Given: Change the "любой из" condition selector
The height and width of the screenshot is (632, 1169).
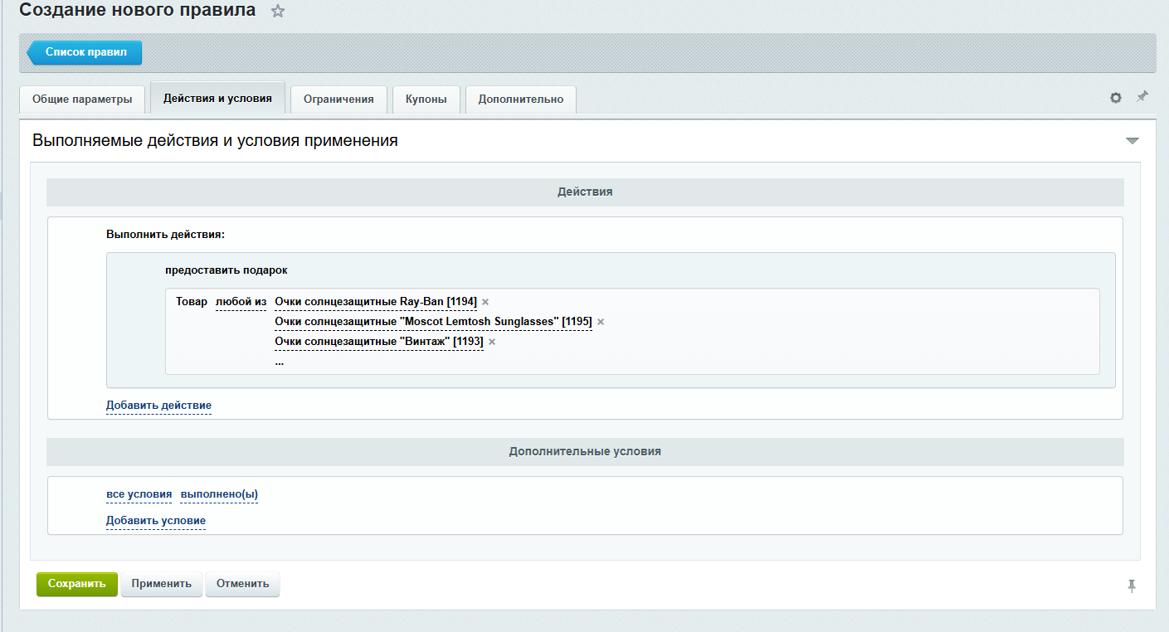Looking at the screenshot, I should click(241, 302).
